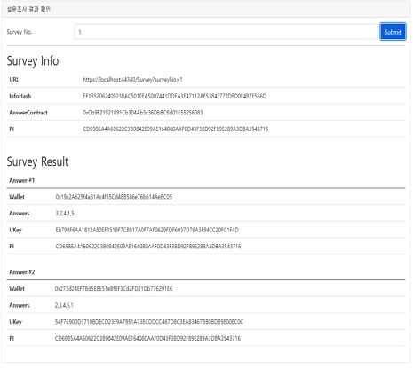Click the Answer #1 wallet address
This screenshot has height=368, width=413.
(114, 197)
